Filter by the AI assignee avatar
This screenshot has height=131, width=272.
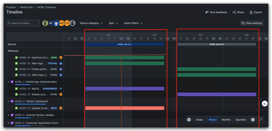tap(51, 23)
